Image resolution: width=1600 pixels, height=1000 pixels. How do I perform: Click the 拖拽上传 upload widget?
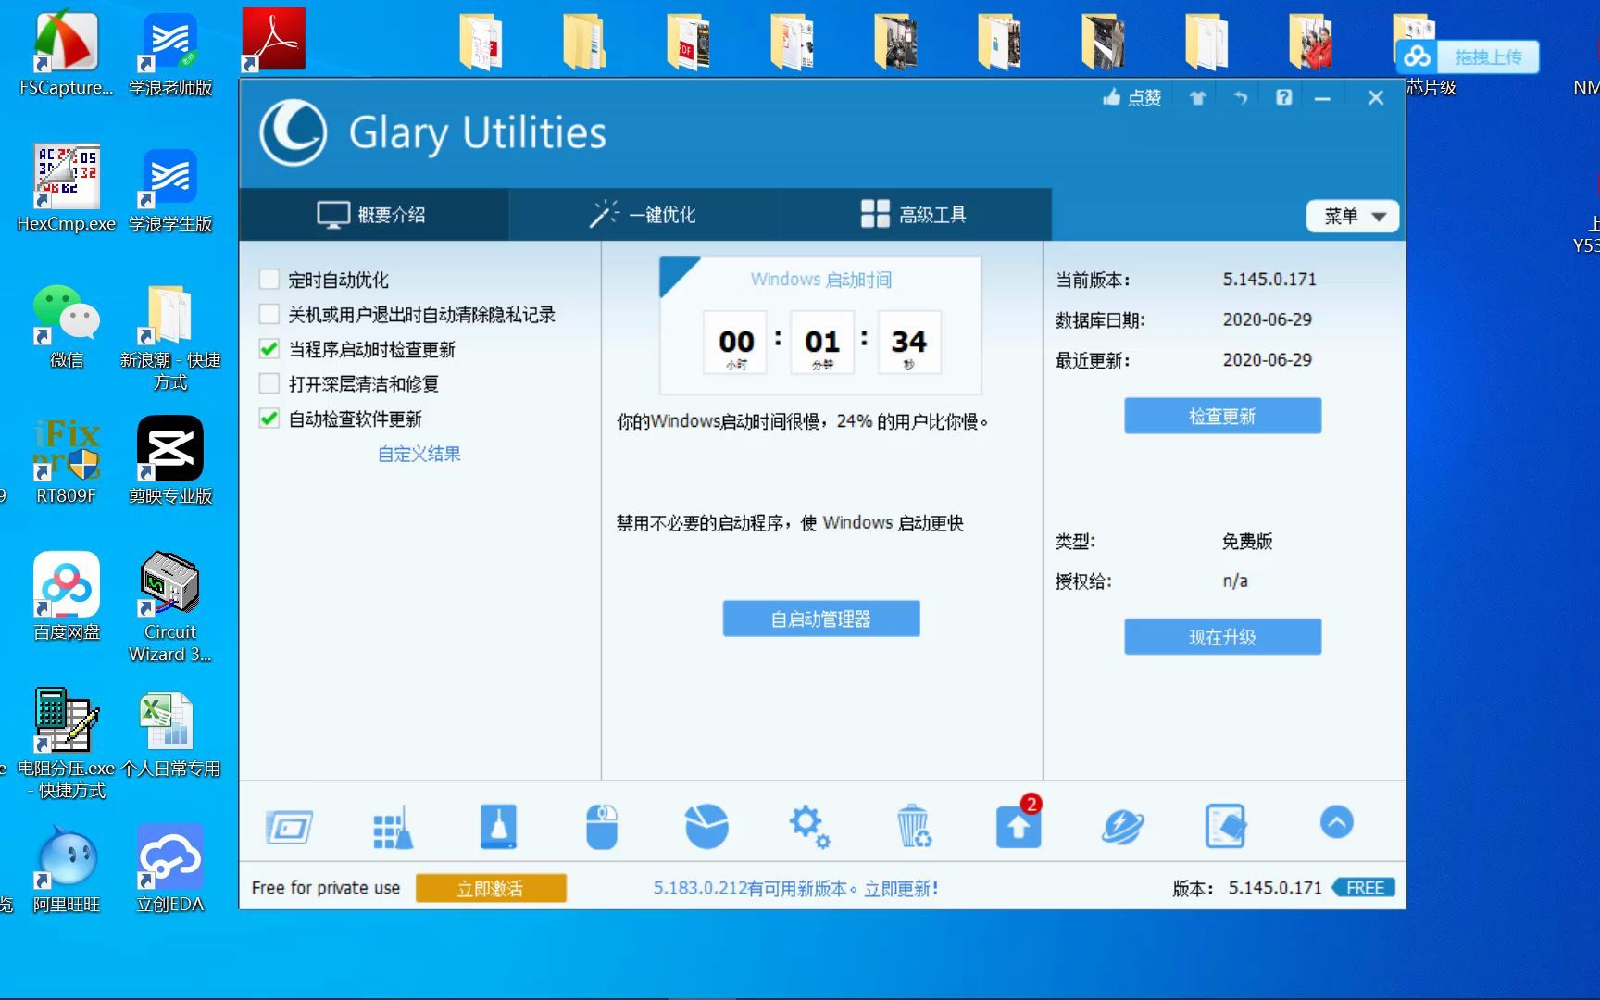(x=1468, y=57)
